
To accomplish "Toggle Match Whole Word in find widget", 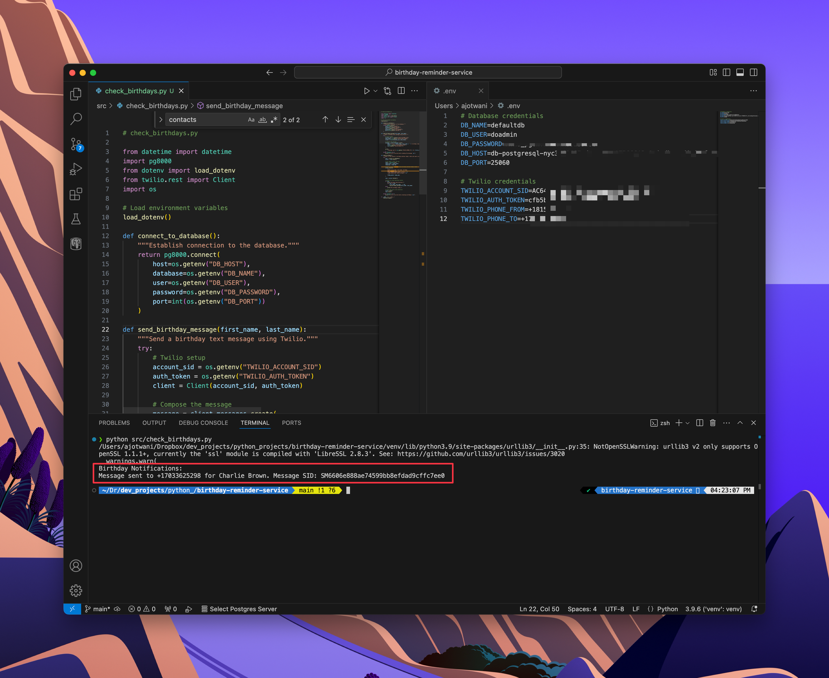I will click(x=263, y=120).
